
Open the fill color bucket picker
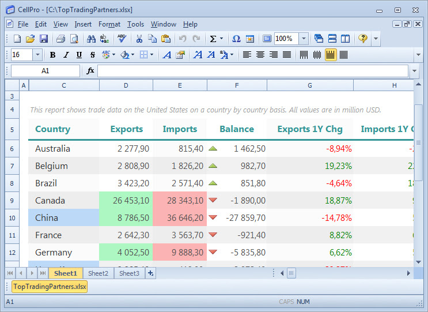pos(125,55)
